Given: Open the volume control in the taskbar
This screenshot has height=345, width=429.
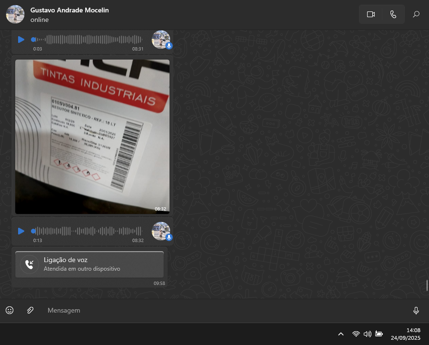Looking at the screenshot, I should pyautogui.click(x=367, y=334).
